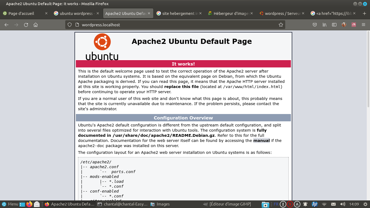Click mods-enabled in the config tree
Image resolution: width=370 pixels, height=208 pixels.
point(104,177)
